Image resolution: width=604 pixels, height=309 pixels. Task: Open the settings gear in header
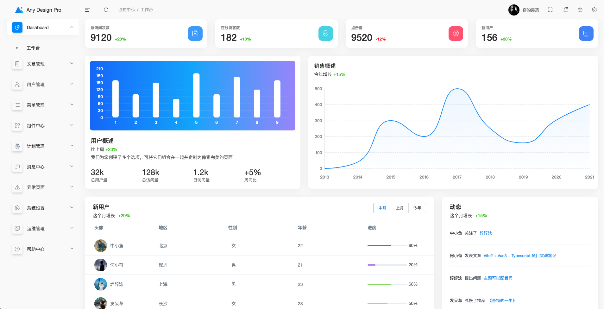pyautogui.click(x=594, y=10)
